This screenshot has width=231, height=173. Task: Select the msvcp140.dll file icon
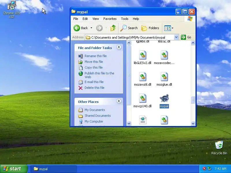[143, 98]
